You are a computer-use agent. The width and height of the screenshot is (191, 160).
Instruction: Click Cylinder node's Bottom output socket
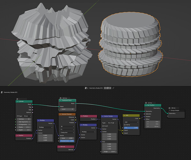click(33, 112)
